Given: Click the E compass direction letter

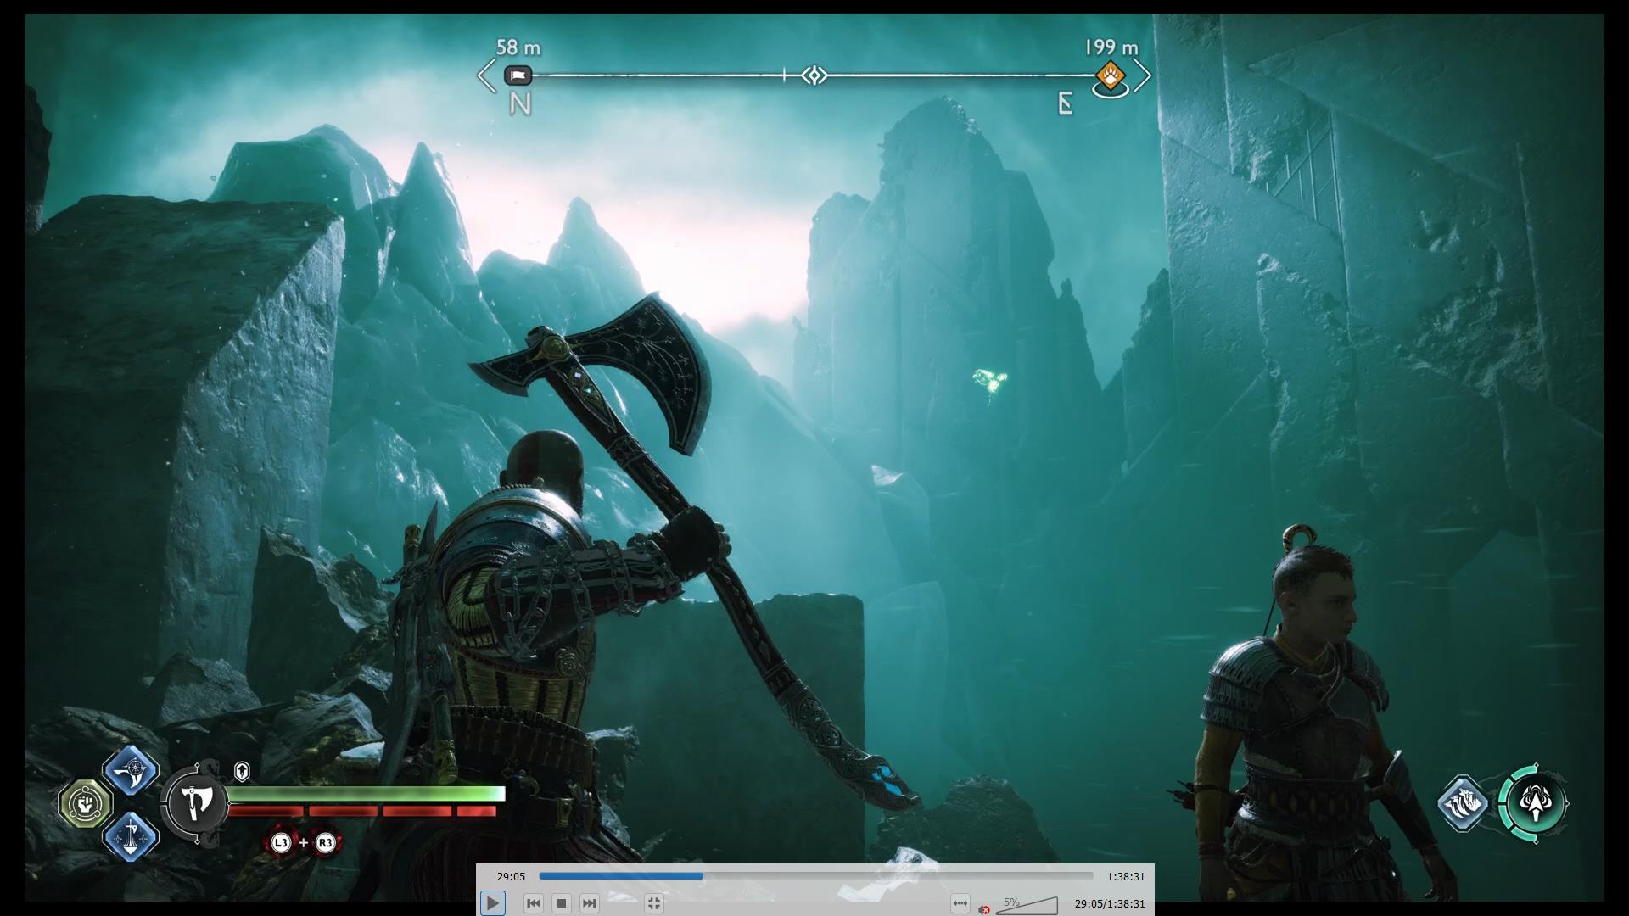Looking at the screenshot, I should pyautogui.click(x=1066, y=104).
